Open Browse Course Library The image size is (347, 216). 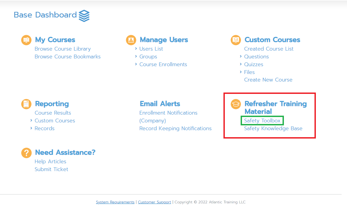coord(63,49)
